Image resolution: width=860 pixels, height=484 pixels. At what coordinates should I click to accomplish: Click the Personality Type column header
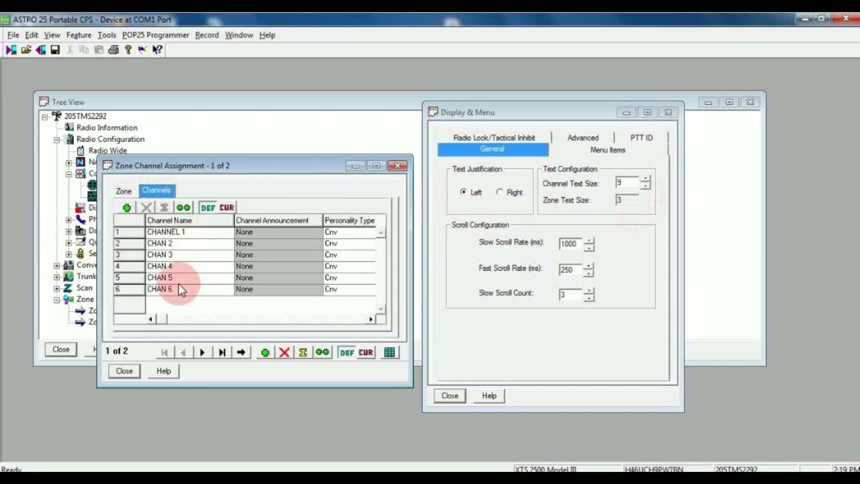(x=349, y=220)
